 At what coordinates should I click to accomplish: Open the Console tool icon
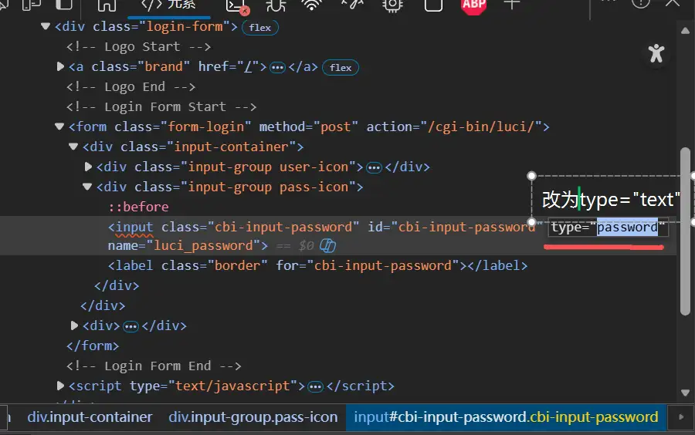pyautogui.click(x=236, y=5)
